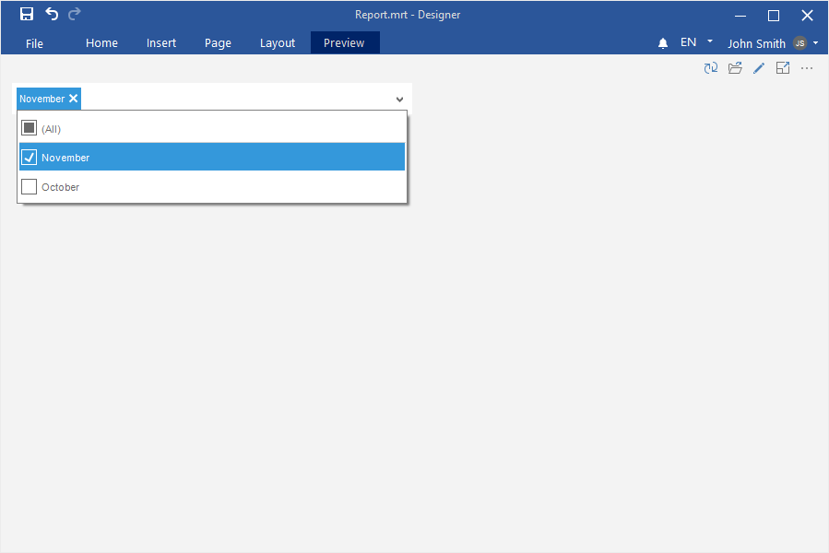Expand the John Smith account menu arrow

pyautogui.click(x=816, y=43)
